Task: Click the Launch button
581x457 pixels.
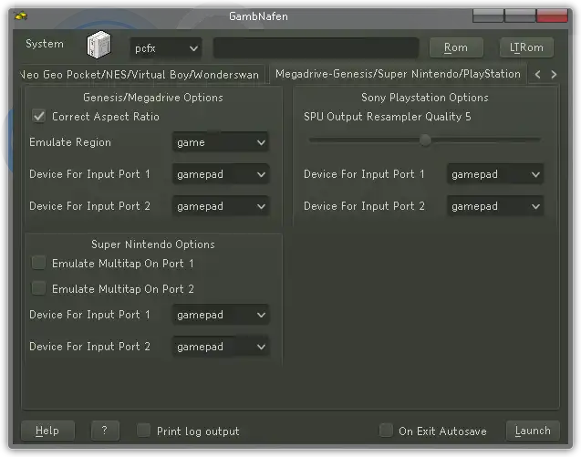Action: [533, 431]
